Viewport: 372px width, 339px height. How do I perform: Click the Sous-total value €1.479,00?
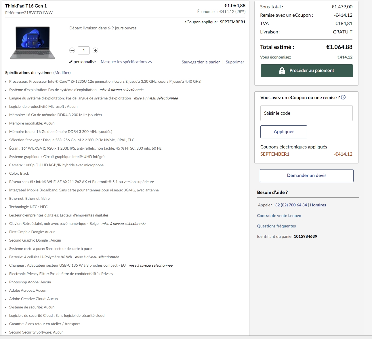click(x=342, y=7)
